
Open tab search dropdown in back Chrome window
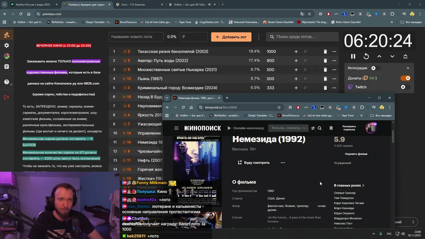pos(4,5)
